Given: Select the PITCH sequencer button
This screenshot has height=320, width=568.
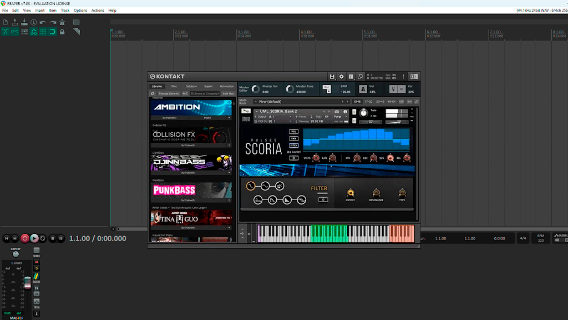Looking at the screenshot, I should tap(293, 146).
